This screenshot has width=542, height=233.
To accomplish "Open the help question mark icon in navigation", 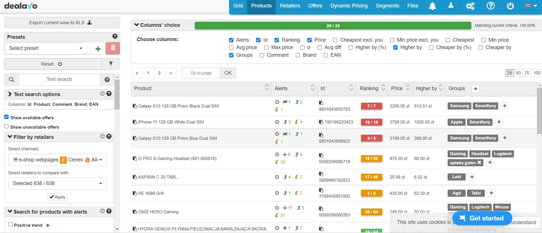I will (491, 6).
